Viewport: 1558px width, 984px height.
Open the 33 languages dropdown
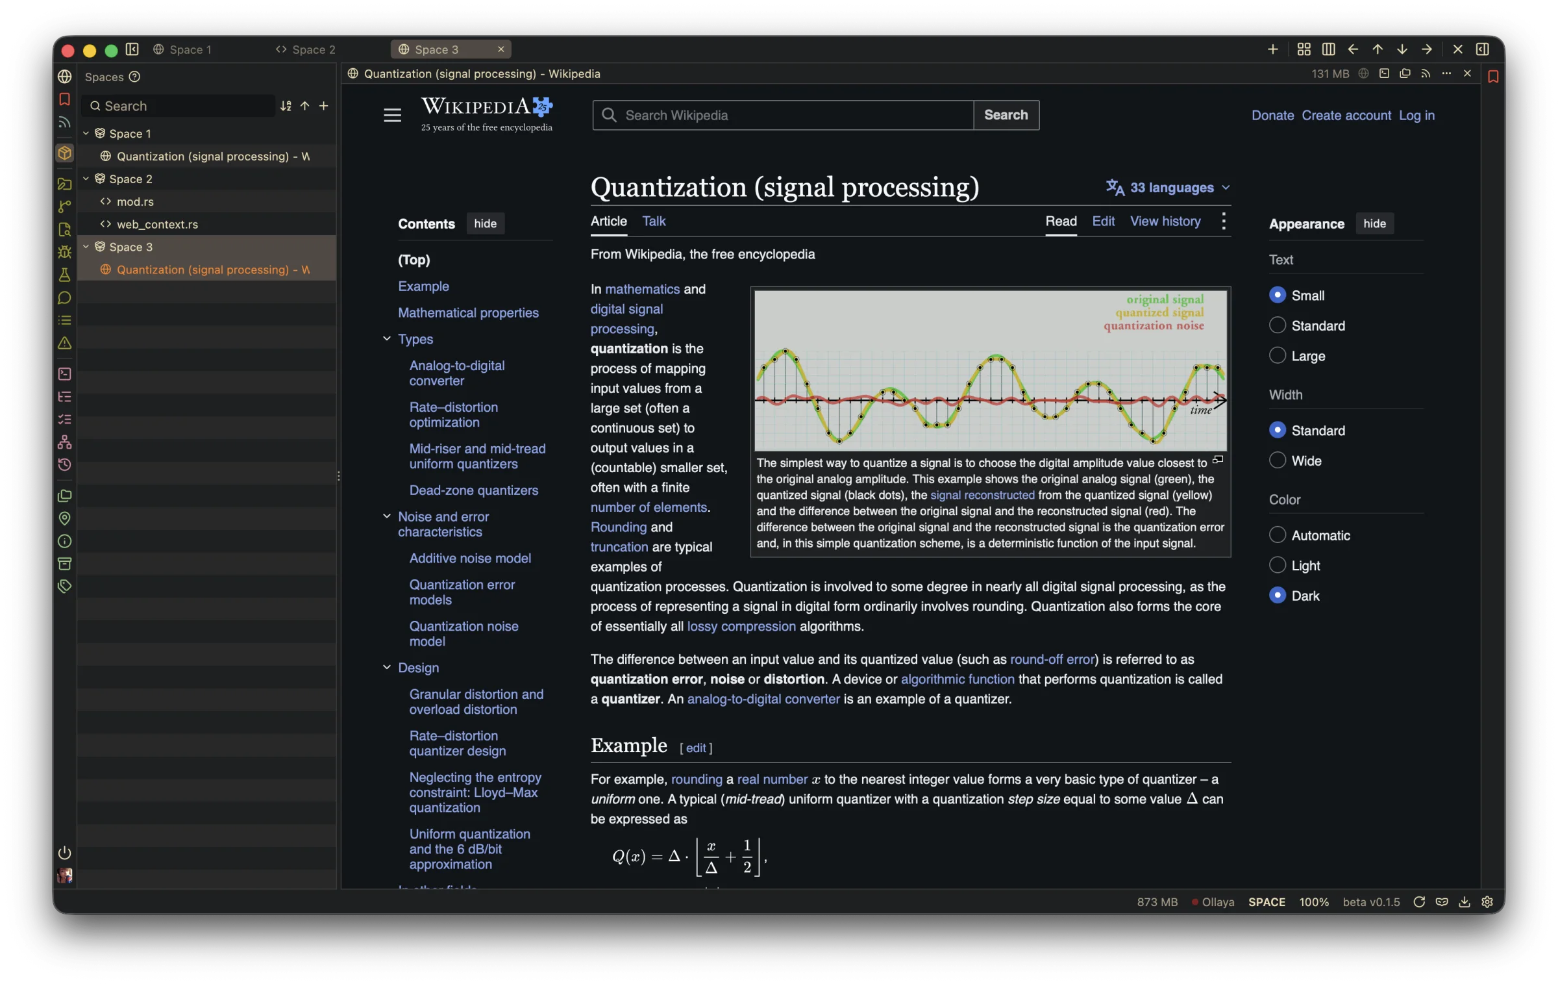[x=1168, y=188]
